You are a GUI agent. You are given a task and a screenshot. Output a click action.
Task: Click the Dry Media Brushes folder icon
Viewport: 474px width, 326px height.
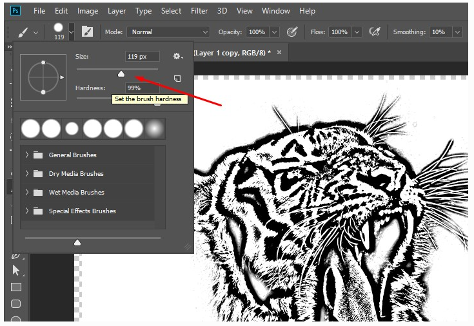(x=38, y=174)
